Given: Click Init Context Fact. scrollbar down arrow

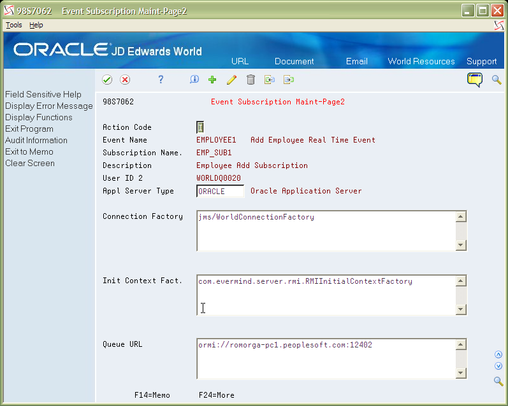Looking at the screenshot, I should [461, 309].
